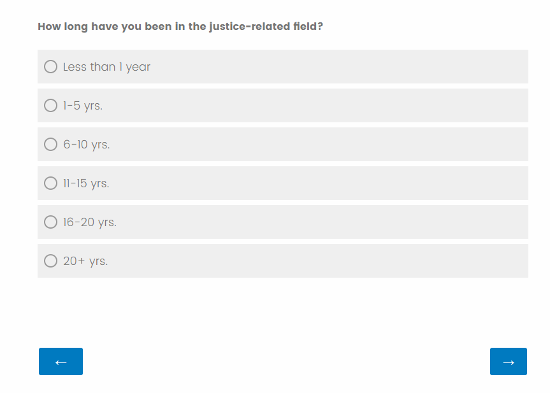Select the "Less than 1 year" radio button

51,67
